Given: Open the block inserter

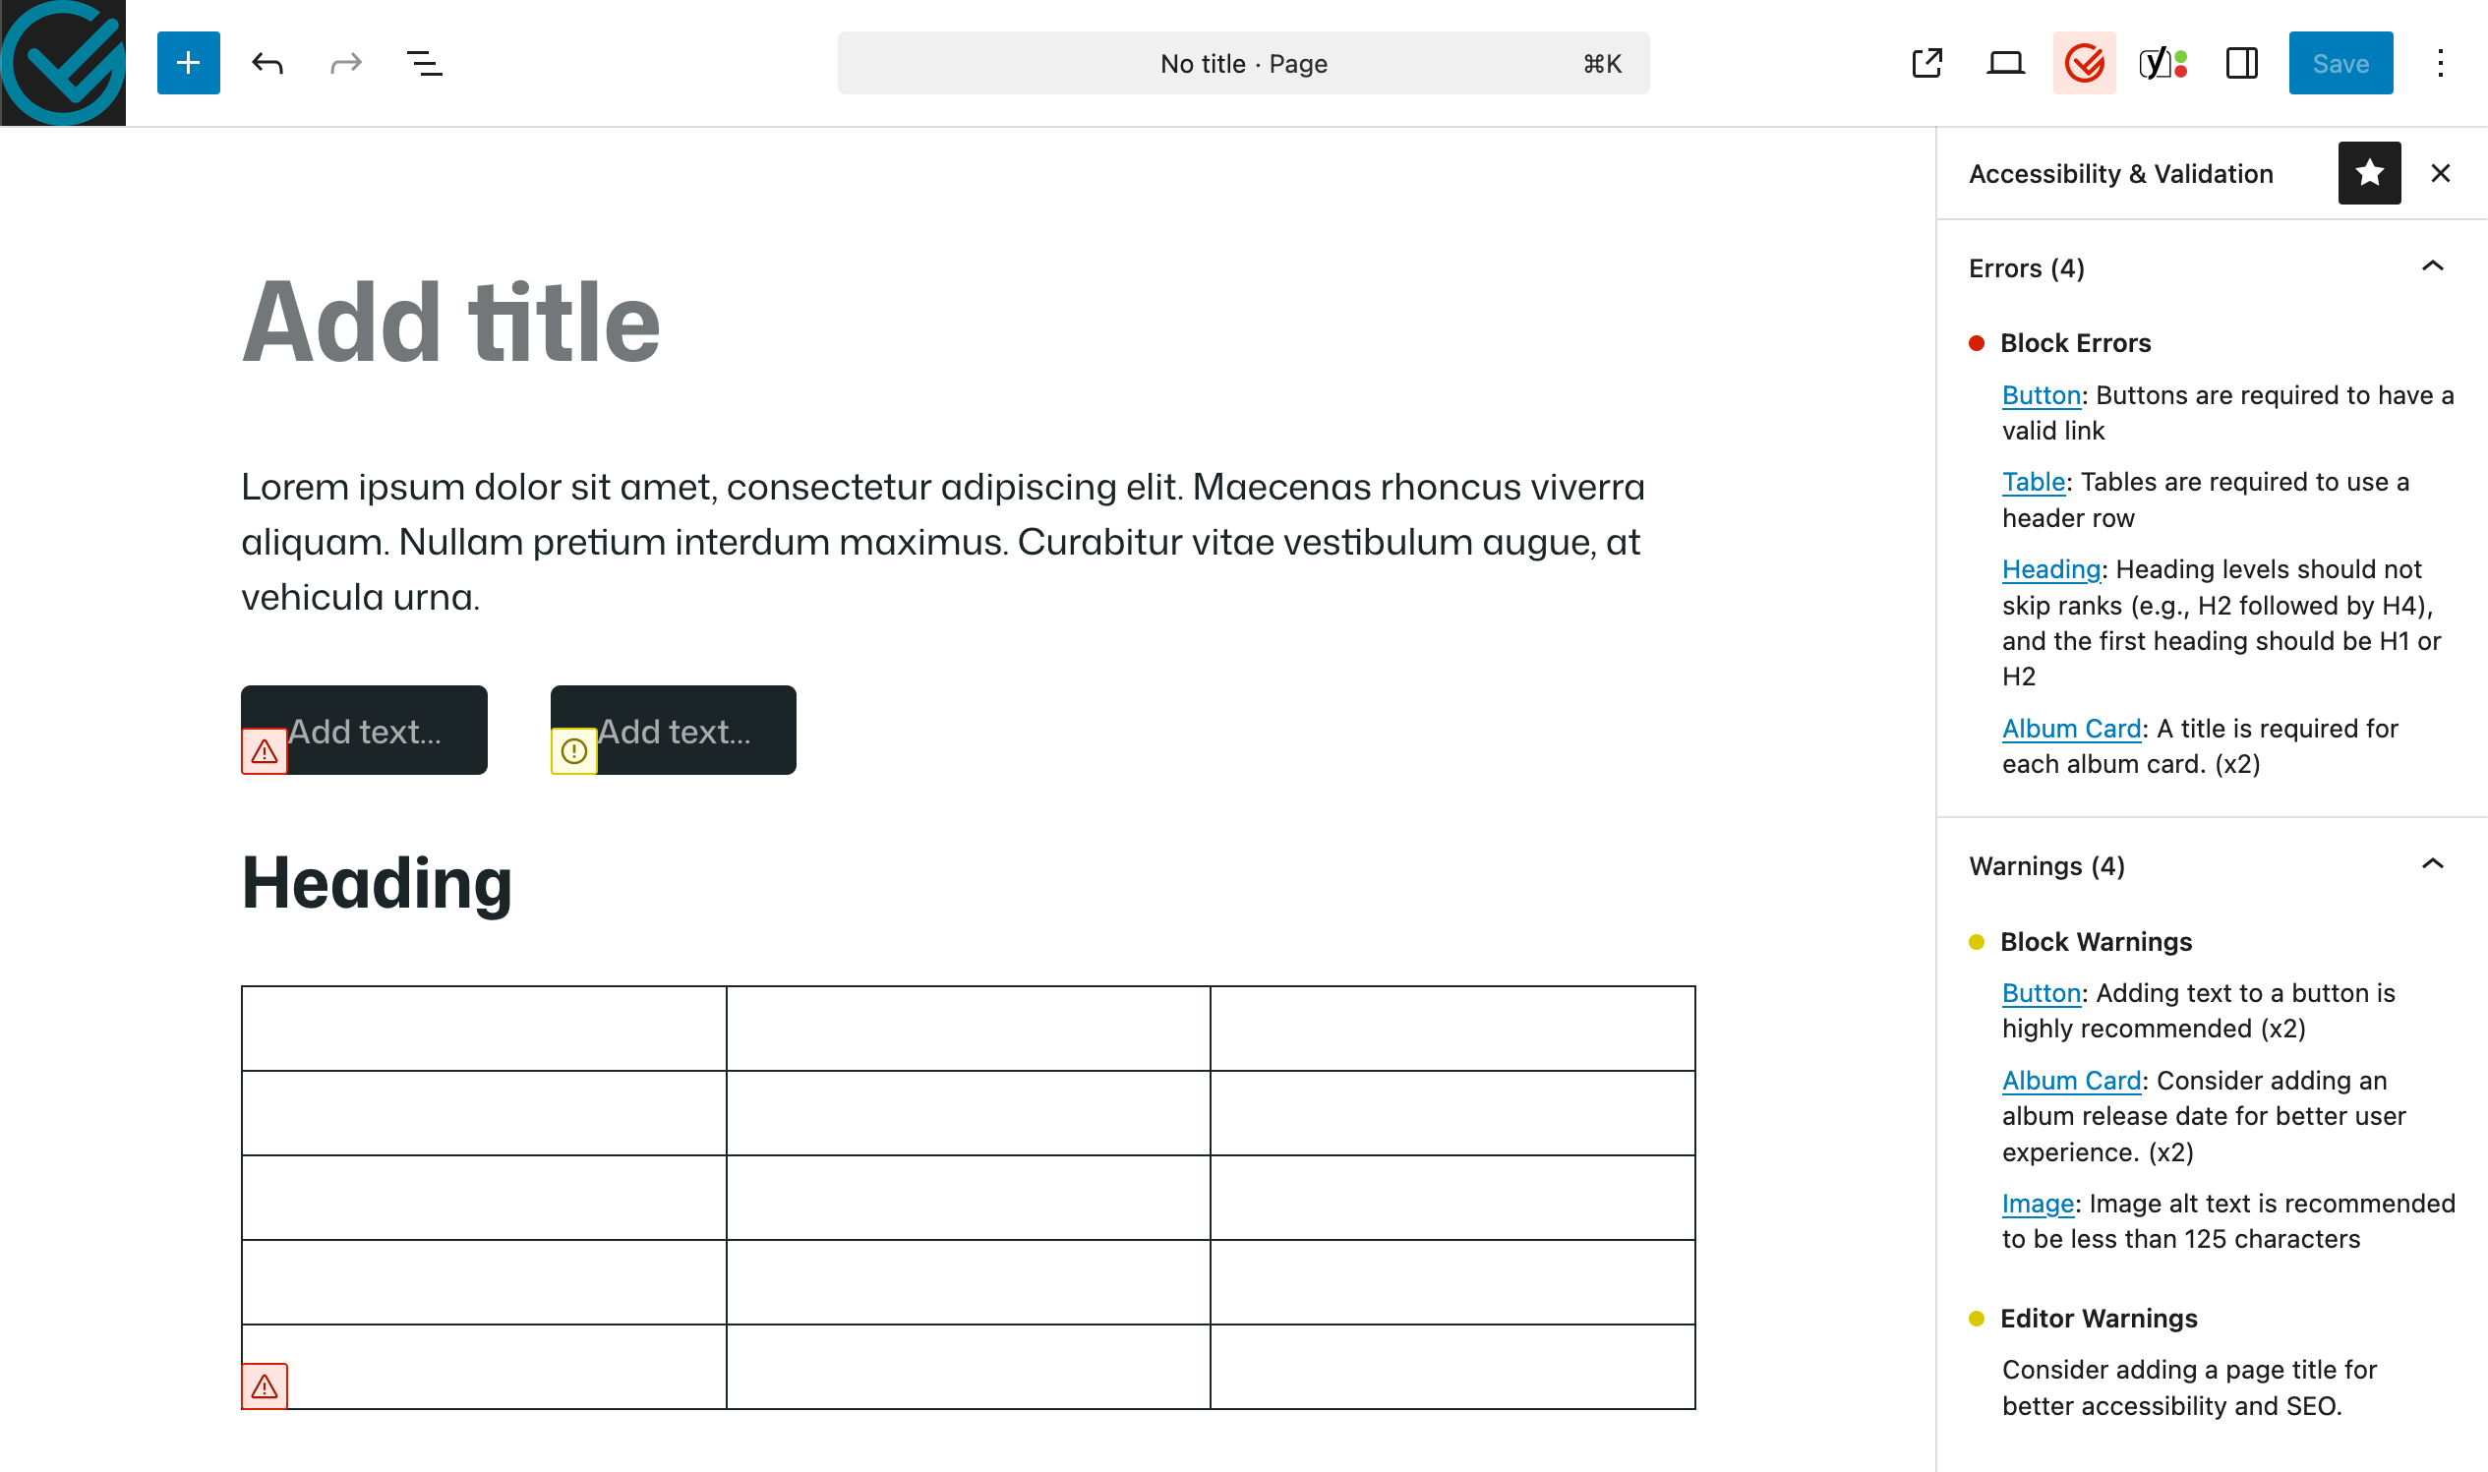Looking at the screenshot, I should pyautogui.click(x=188, y=63).
